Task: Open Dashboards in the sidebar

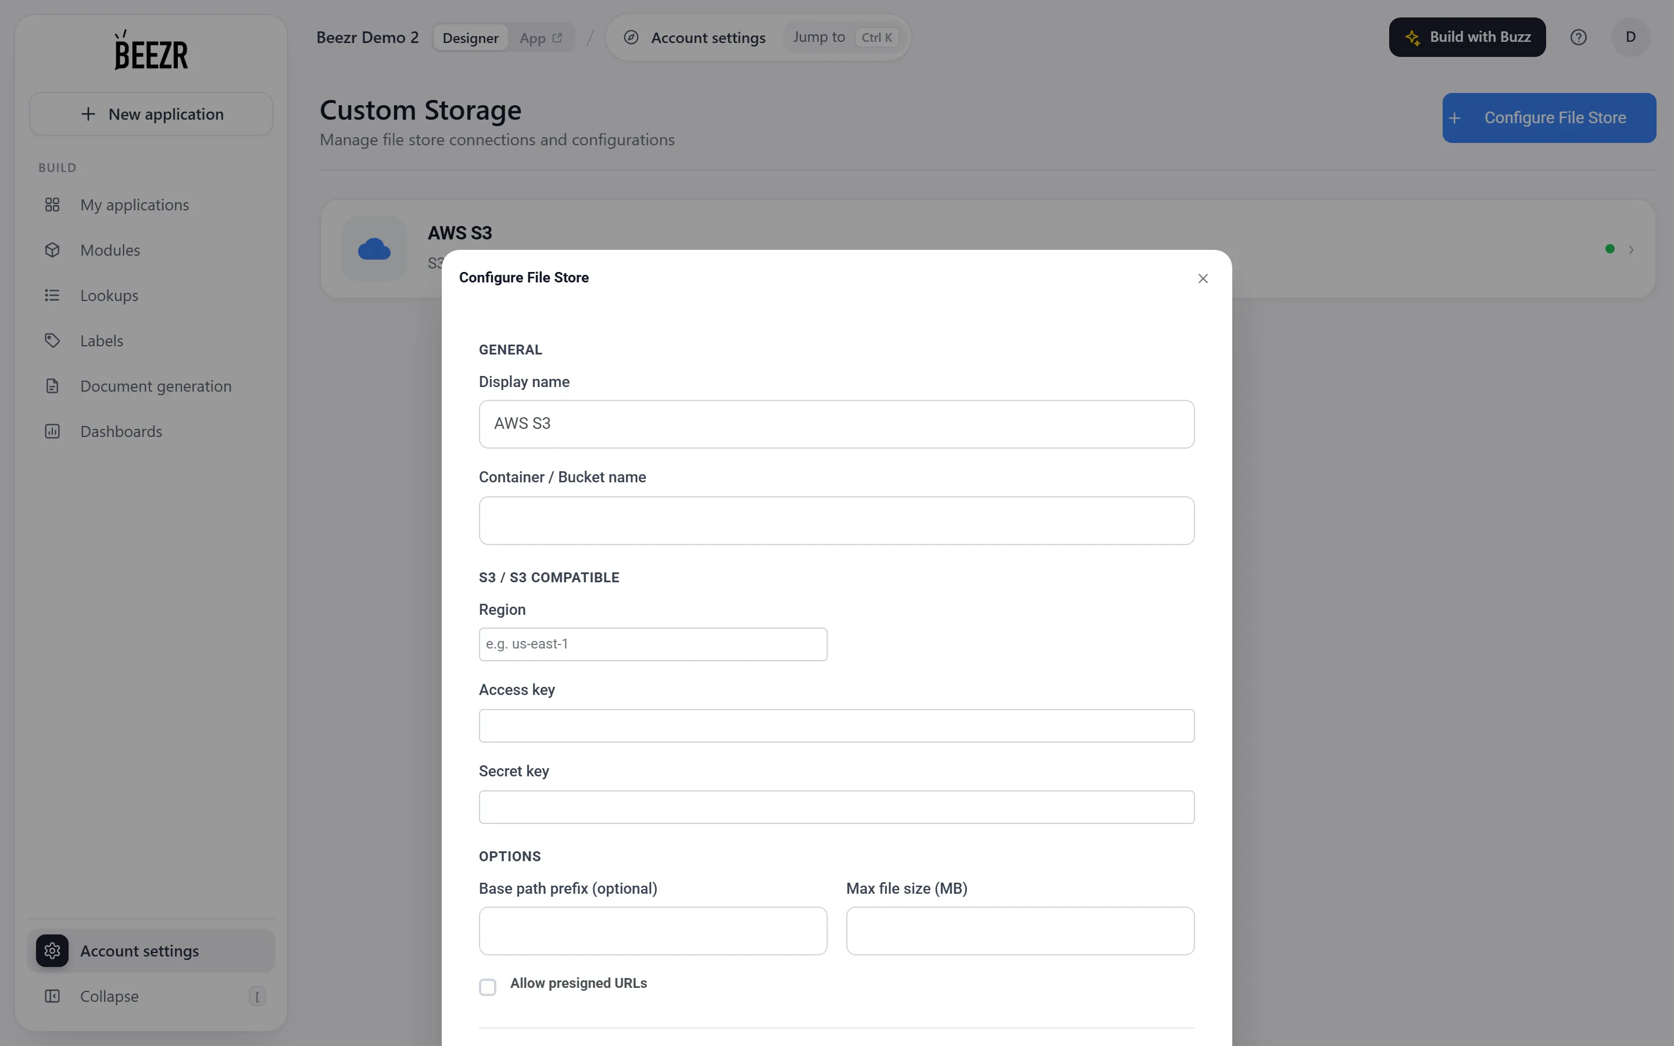Action: click(x=151, y=431)
